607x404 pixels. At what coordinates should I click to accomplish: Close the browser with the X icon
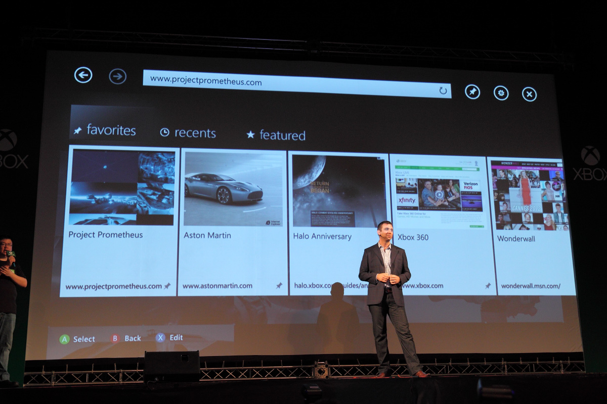529,94
